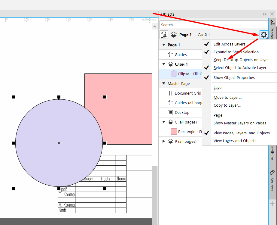The height and width of the screenshot is (225, 277).
Task: Toggle Edit Across Layers option
Action: click(229, 44)
